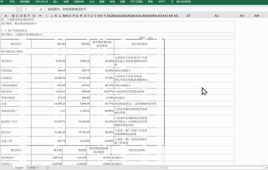Focus the 操作说明搜索 search box

[183, 2]
